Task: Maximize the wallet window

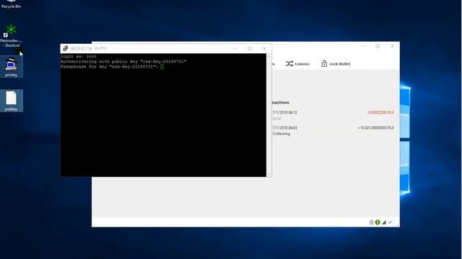Action: click(x=378, y=46)
